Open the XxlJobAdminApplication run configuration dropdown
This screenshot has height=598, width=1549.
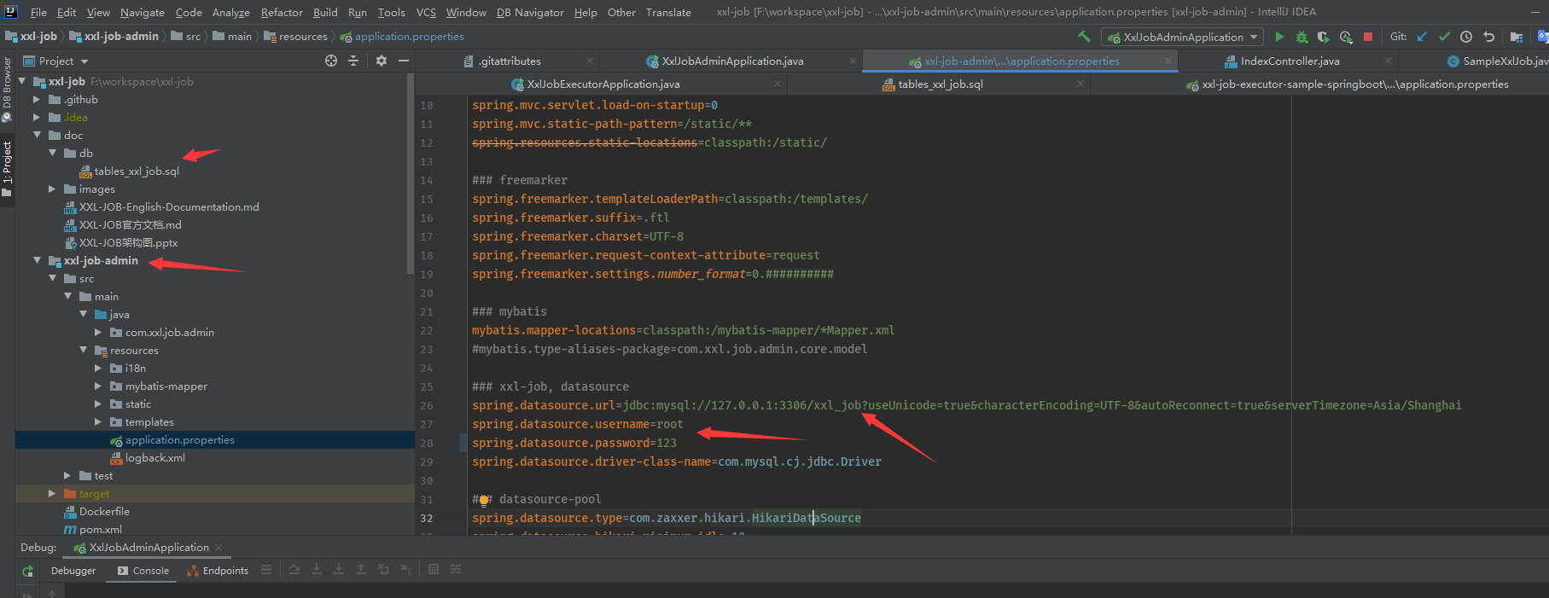[x=1183, y=37]
